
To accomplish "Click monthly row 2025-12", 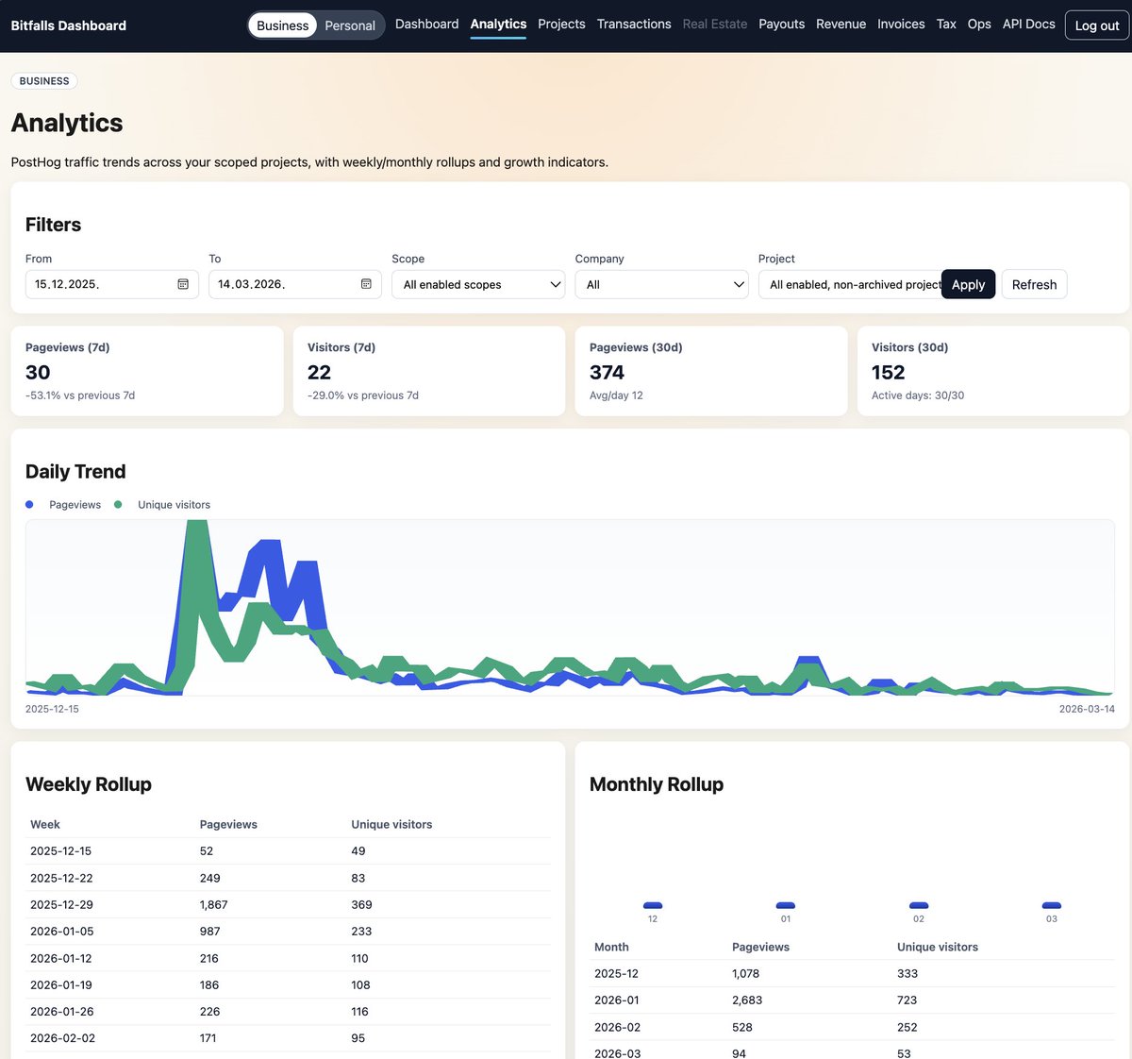I will click(x=852, y=974).
